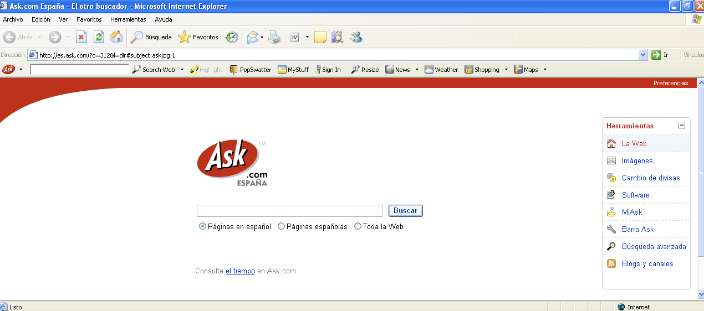Click the Ask toolbar red logo
Image resolution: width=704 pixels, height=311 pixels.
click(x=9, y=70)
